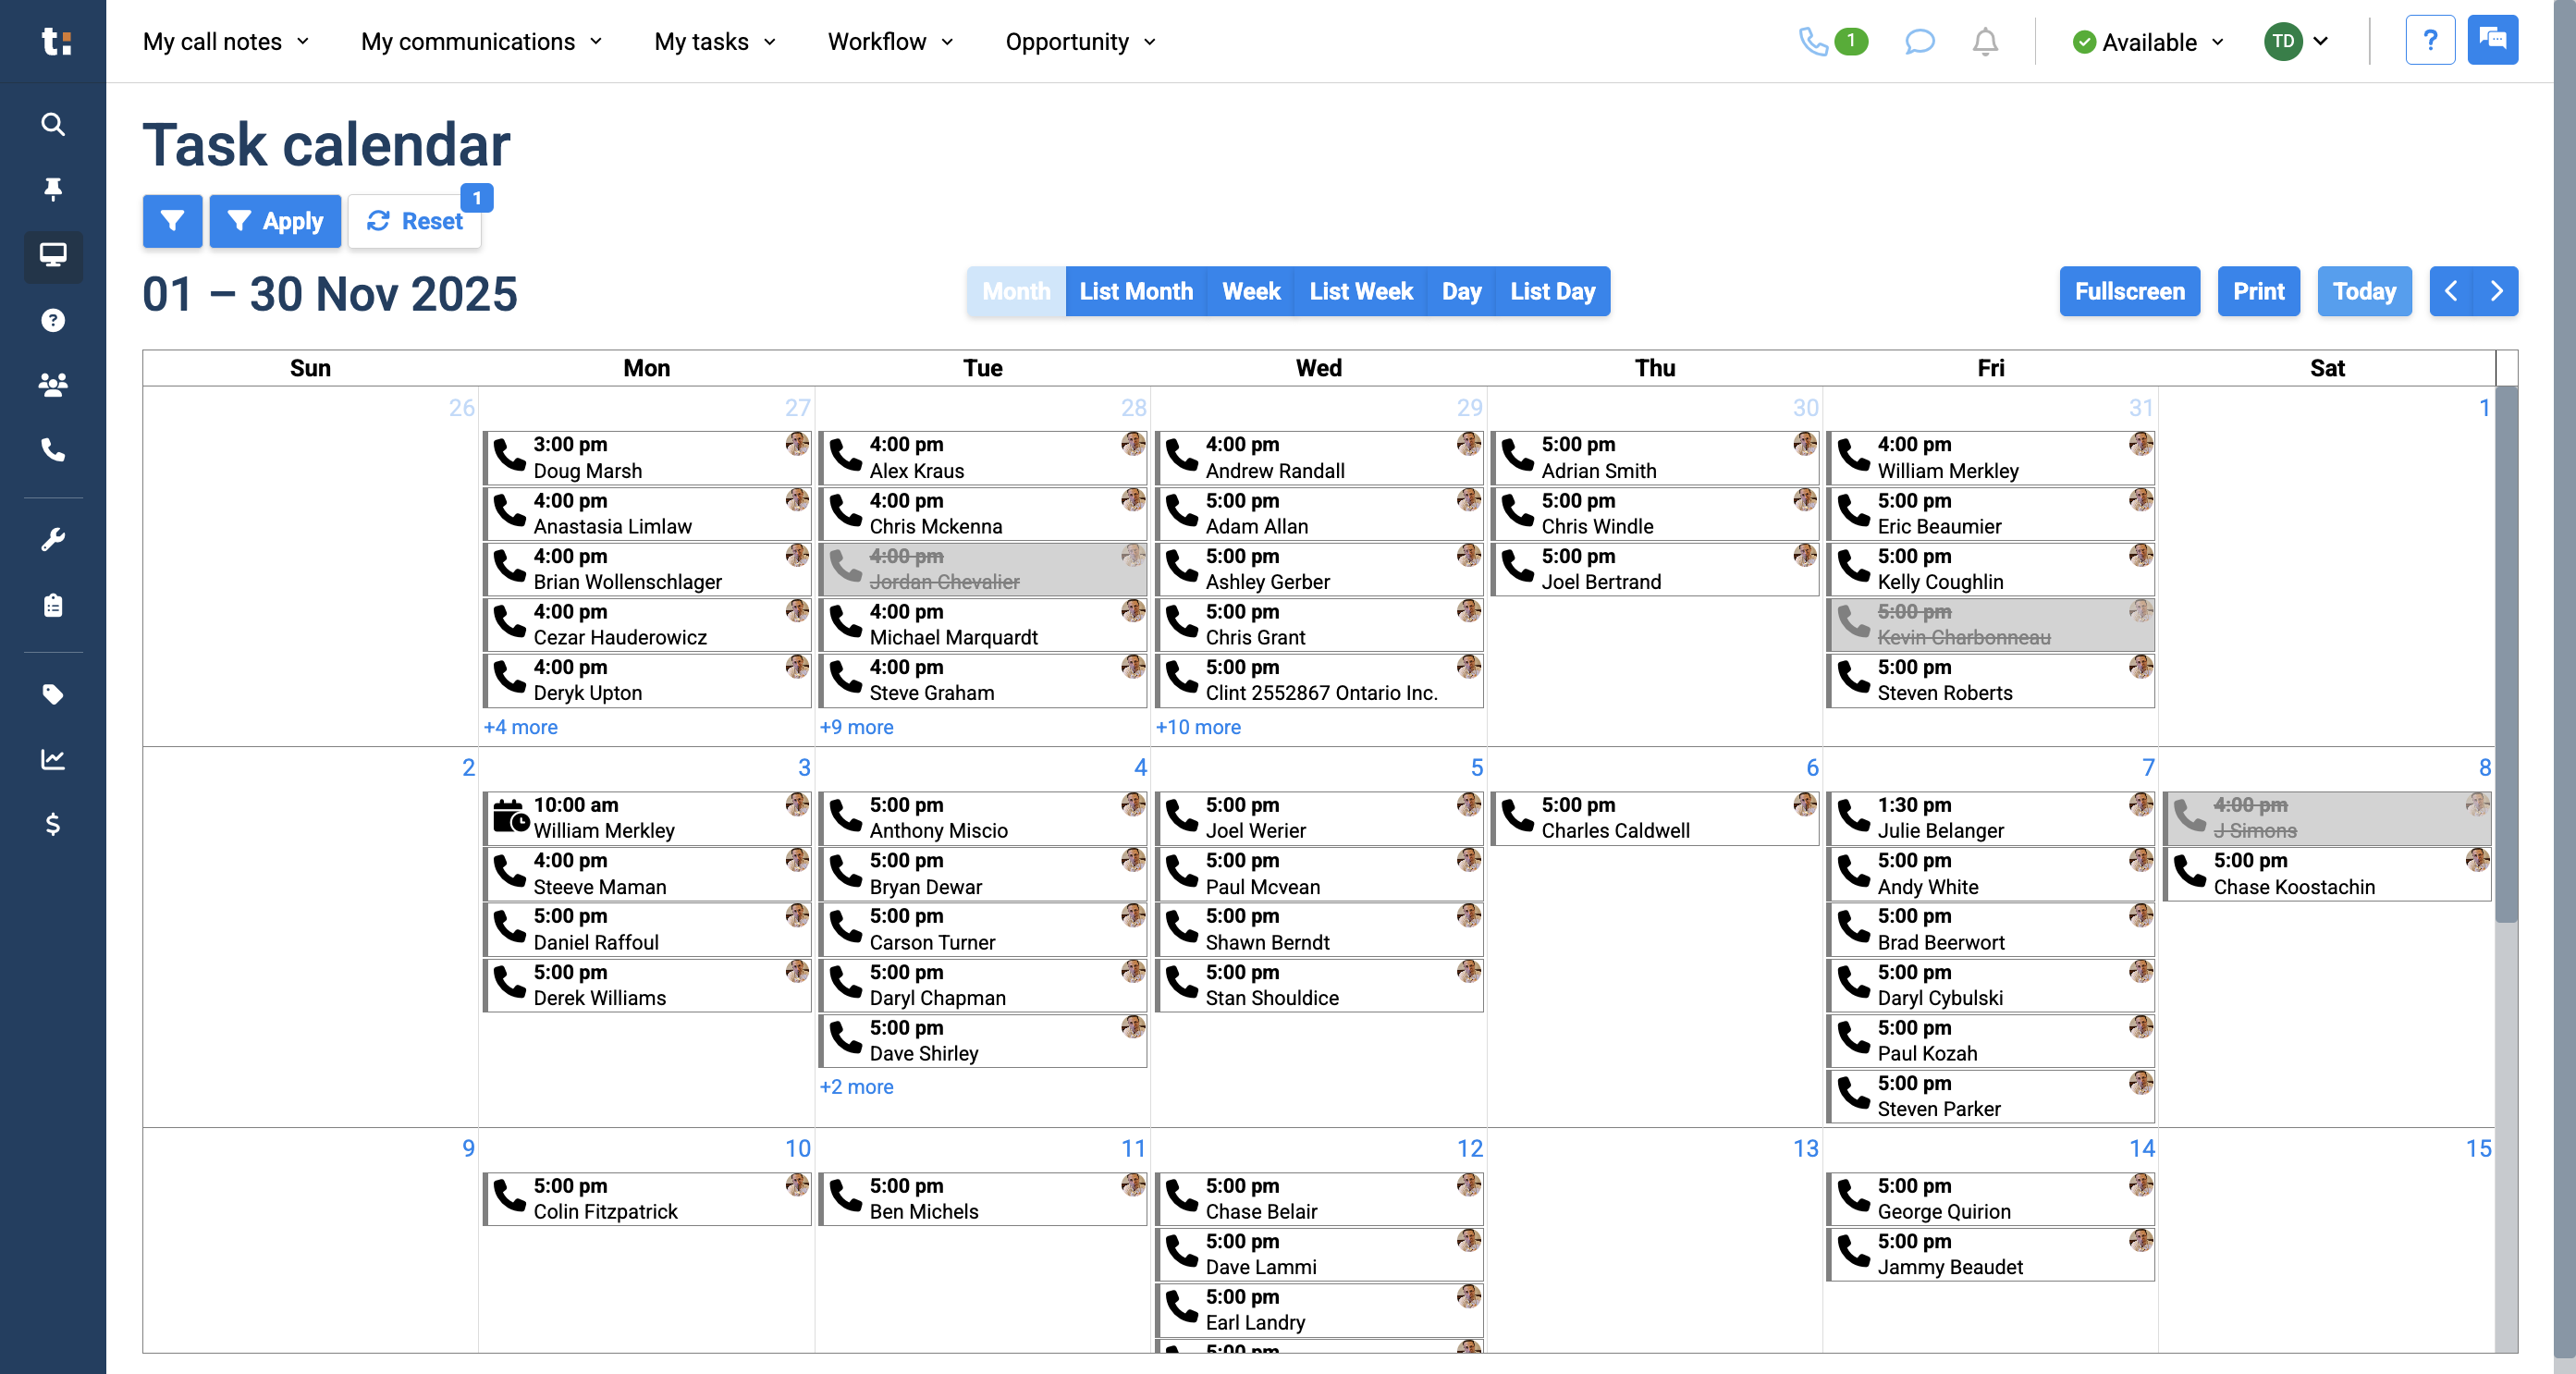Switch calendar to List Day view
Image resolution: width=2576 pixels, height=1374 pixels.
tap(1552, 291)
